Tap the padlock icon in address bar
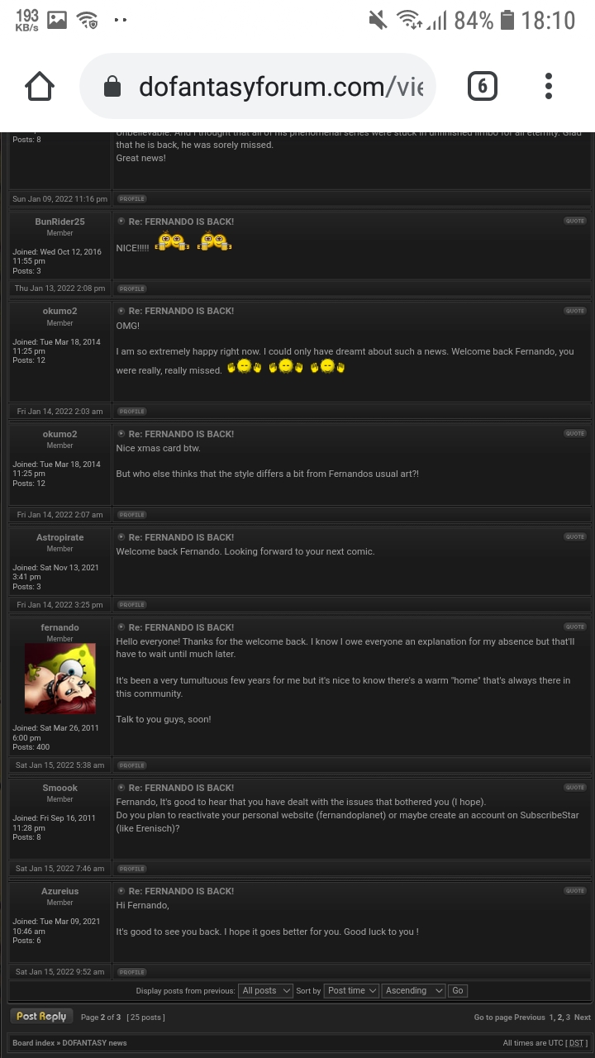 click(113, 87)
